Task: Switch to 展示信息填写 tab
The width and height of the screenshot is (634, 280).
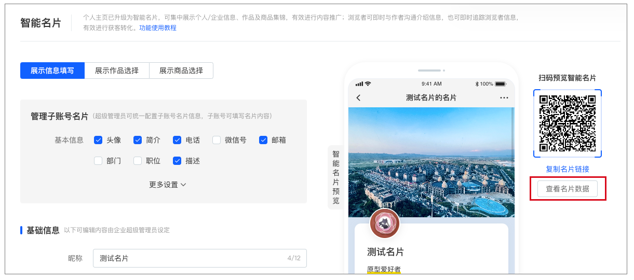Action: pos(52,71)
